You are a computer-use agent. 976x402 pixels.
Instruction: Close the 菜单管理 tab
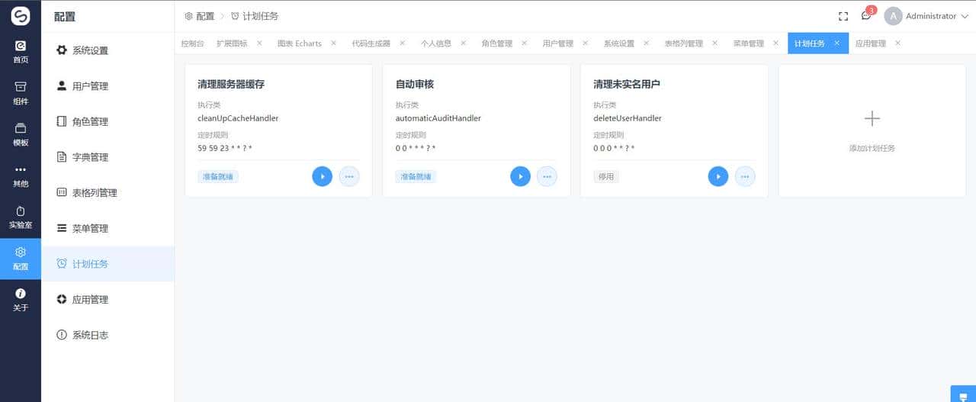775,43
